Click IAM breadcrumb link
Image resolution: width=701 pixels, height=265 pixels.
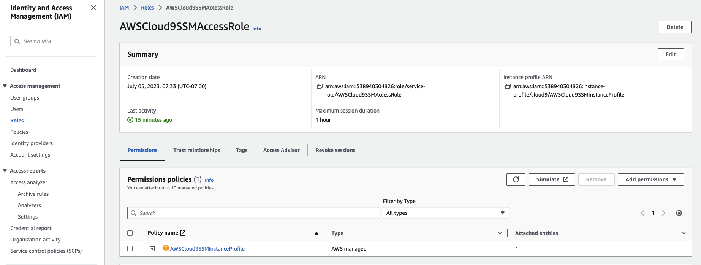[x=124, y=8]
